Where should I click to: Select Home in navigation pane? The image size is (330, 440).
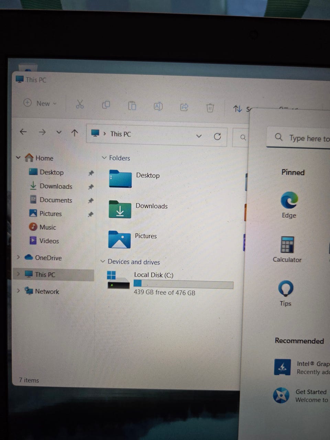[x=39, y=158]
